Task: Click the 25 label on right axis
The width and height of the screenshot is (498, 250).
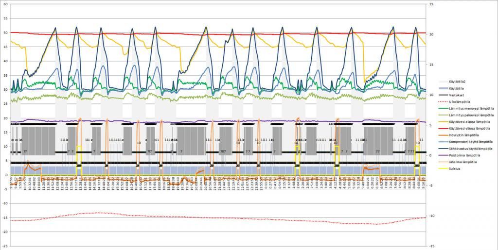Action: pos(430,4)
